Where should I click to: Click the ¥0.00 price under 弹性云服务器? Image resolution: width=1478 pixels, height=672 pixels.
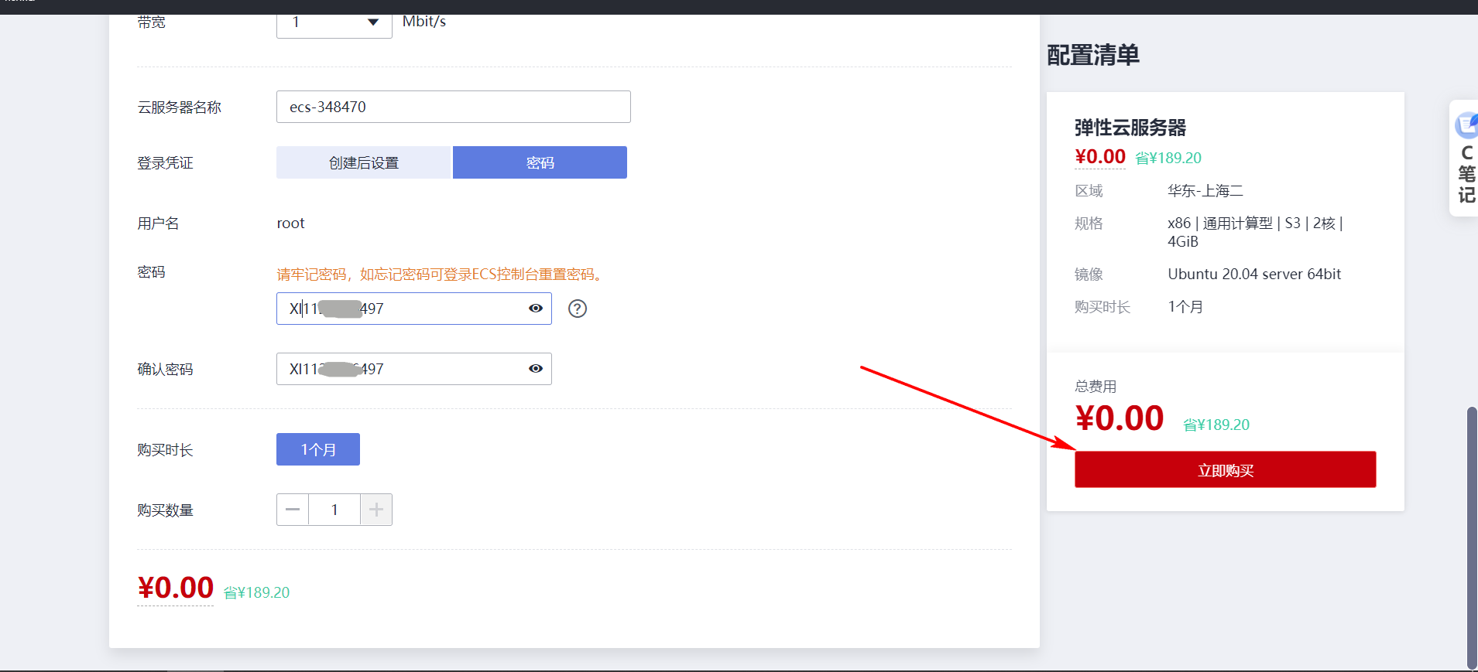click(1100, 157)
